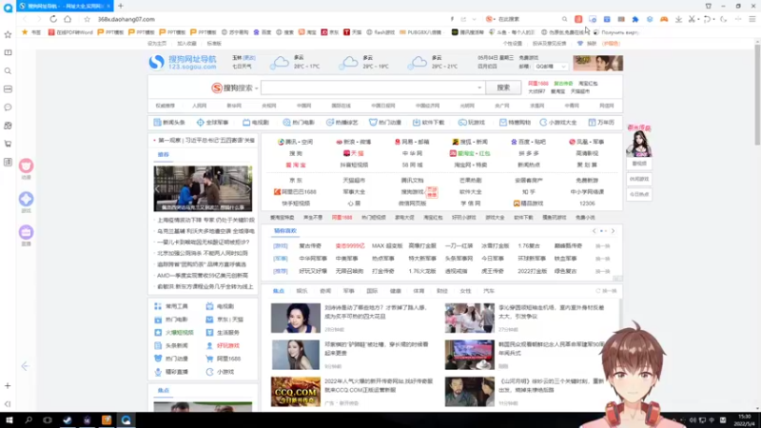
Task: Open the shopping cart sidebar icon
Action: [x=8, y=144]
